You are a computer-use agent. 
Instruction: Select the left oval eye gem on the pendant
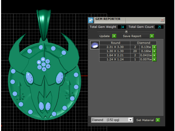pos(30,78)
